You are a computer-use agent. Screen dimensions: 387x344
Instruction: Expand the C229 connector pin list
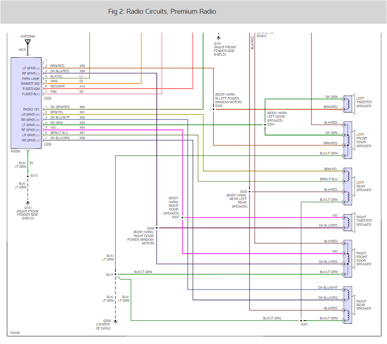48,98
